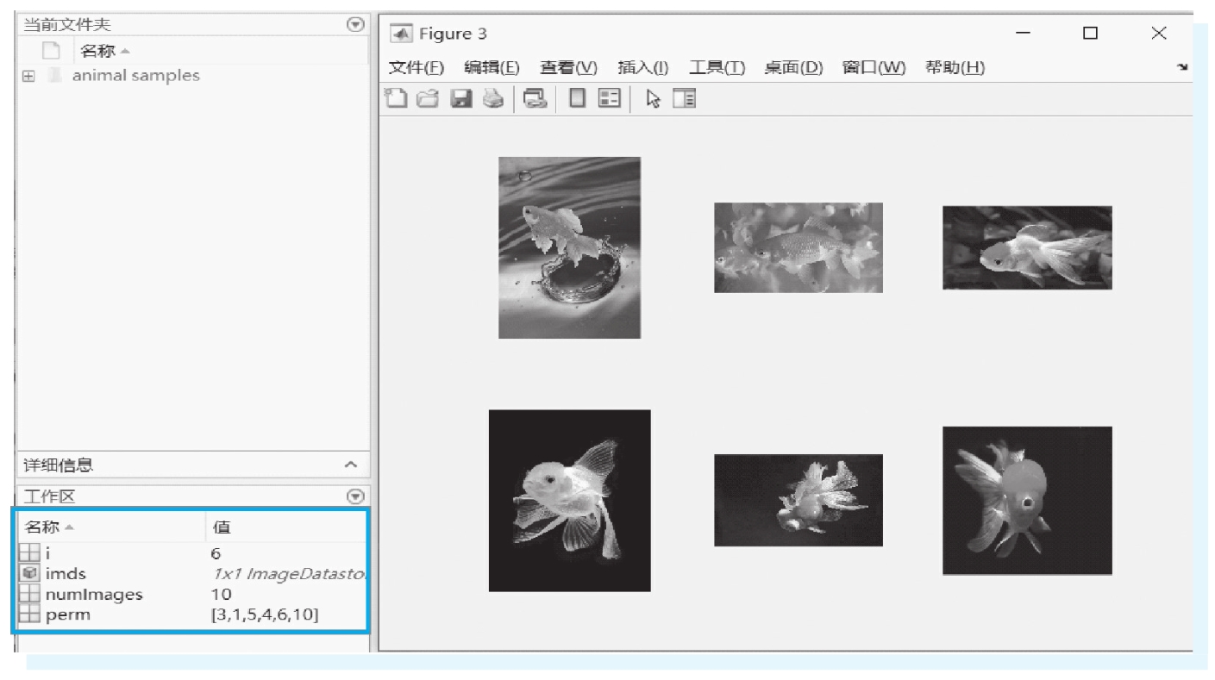The image size is (1215, 680).
Task: Open the workspace panel actions dropdown
Action: tap(354, 496)
